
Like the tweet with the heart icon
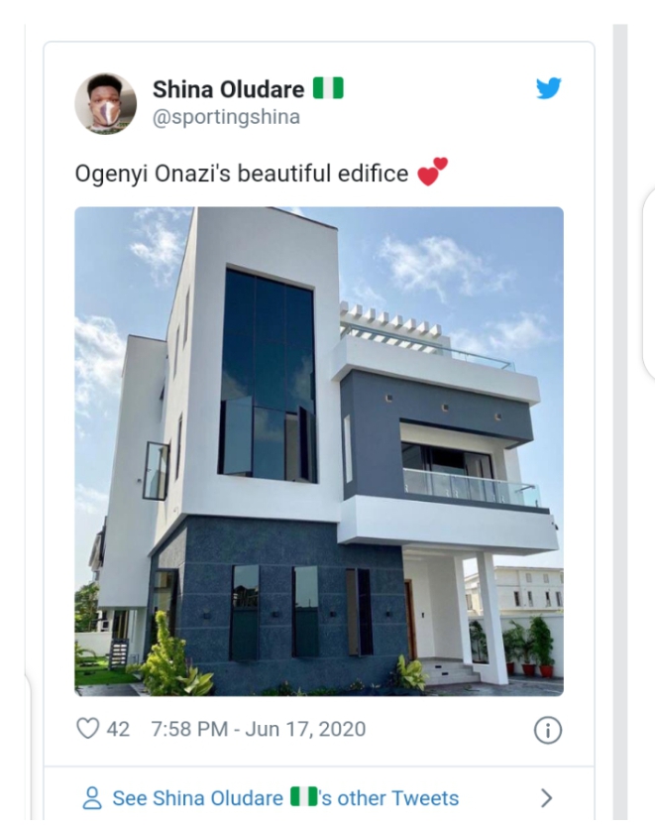[88, 729]
